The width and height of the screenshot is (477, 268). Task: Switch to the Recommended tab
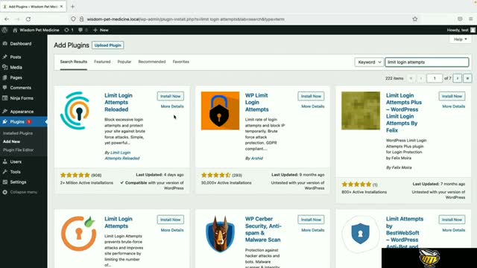[x=152, y=62]
